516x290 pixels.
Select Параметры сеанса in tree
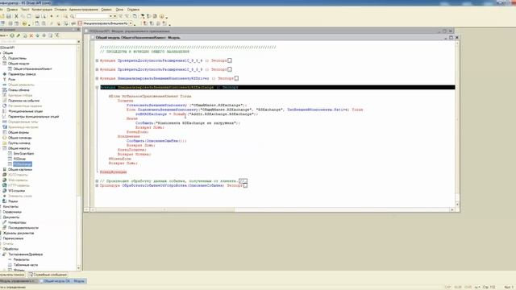point(22,74)
